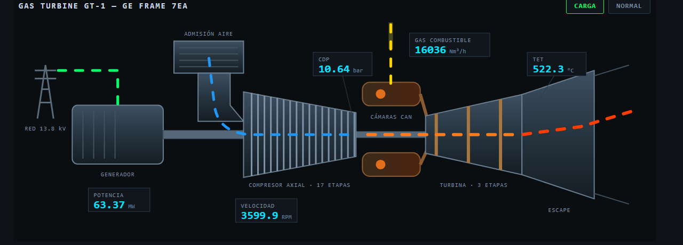Select the TET temperature readout box
683x245 pixels.
coord(557,64)
